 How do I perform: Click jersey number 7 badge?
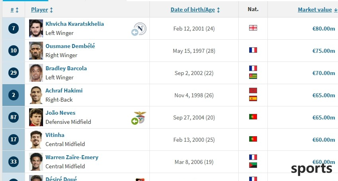pyautogui.click(x=14, y=28)
